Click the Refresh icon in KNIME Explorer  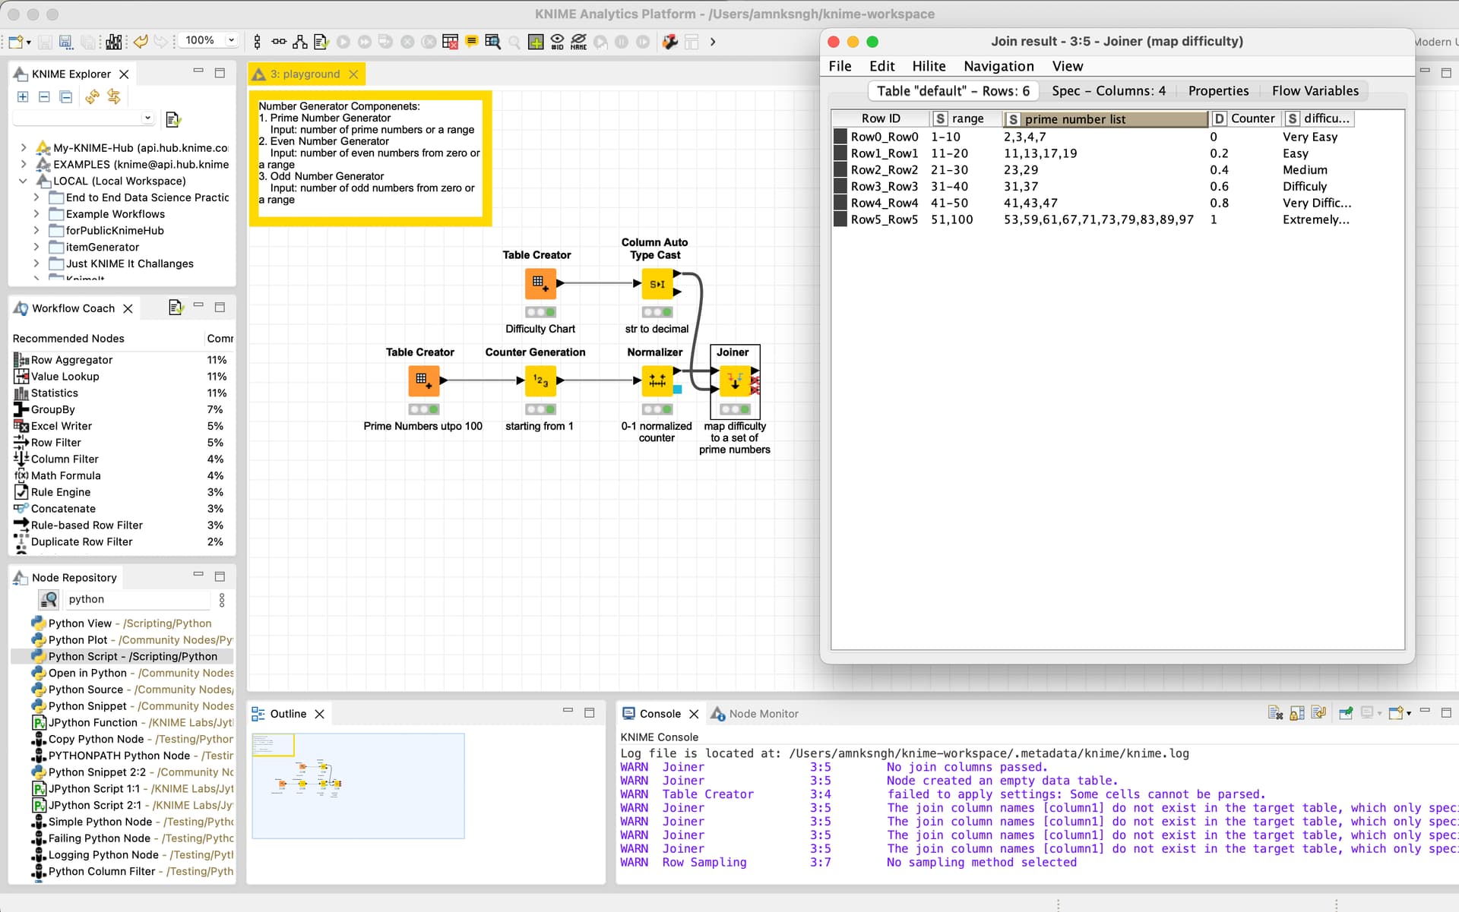(92, 96)
